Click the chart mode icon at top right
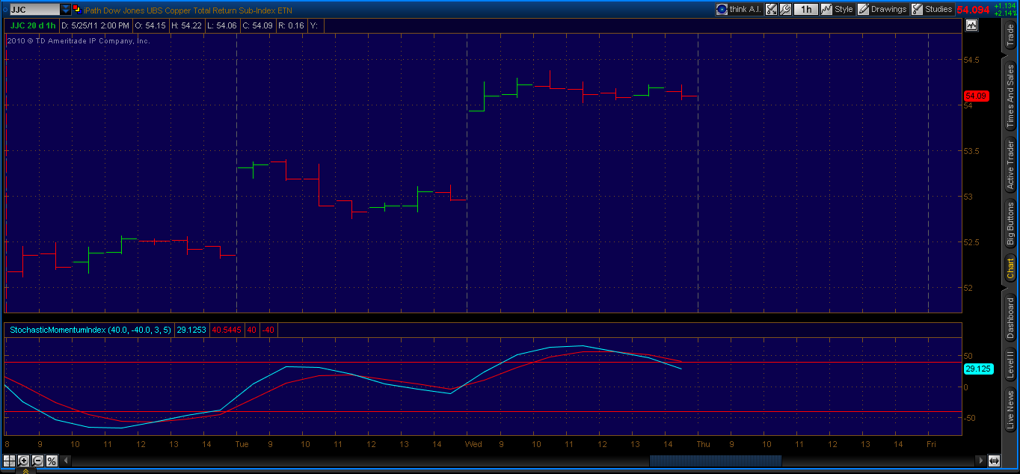This screenshot has width=1020, height=474. tap(971, 25)
